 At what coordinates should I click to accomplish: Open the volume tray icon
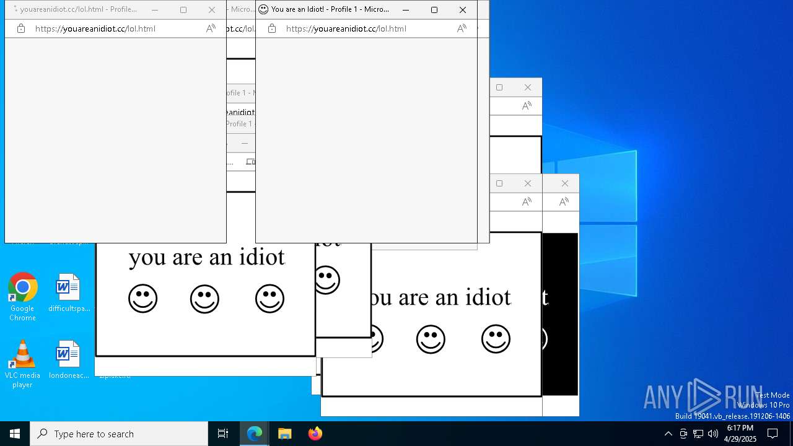713,434
